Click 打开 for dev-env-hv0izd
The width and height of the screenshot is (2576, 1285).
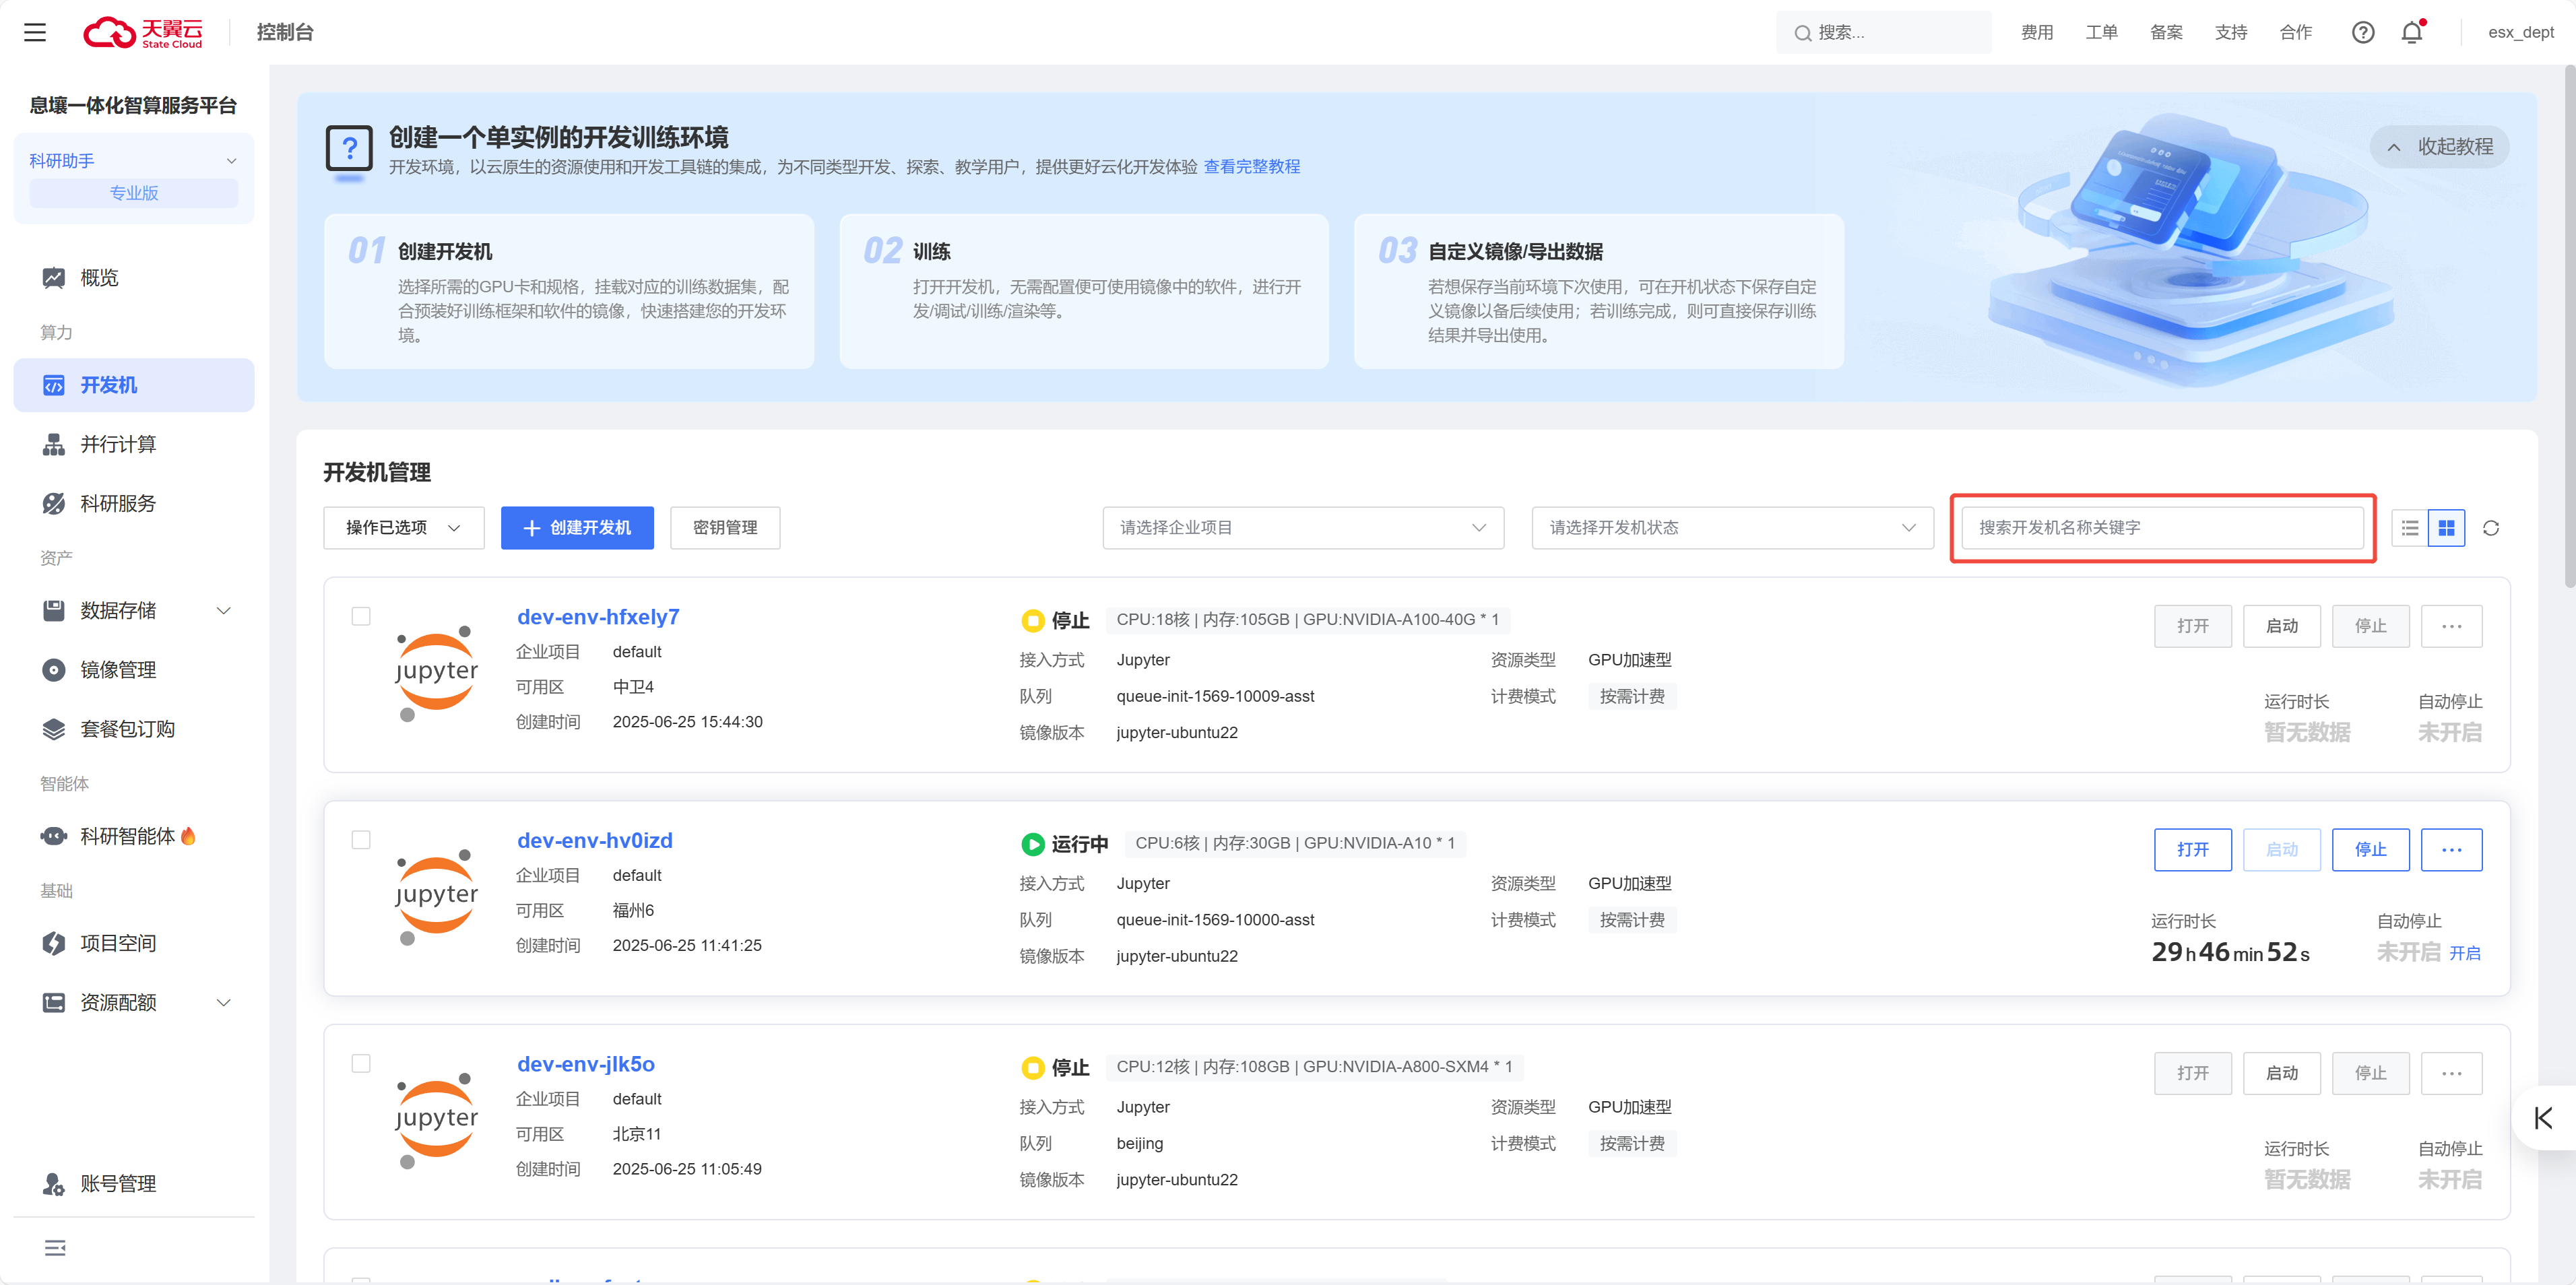[2192, 849]
